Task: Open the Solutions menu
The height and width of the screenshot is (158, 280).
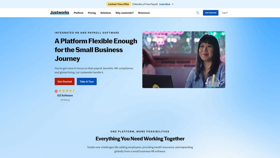Action: click(106, 13)
